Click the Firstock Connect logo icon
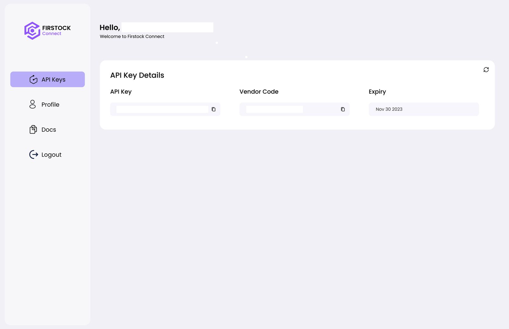The height and width of the screenshot is (329, 509). click(x=32, y=30)
